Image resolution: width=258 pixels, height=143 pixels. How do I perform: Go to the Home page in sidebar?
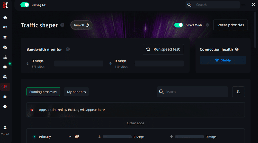pyautogui.click(x=5, y=17)
